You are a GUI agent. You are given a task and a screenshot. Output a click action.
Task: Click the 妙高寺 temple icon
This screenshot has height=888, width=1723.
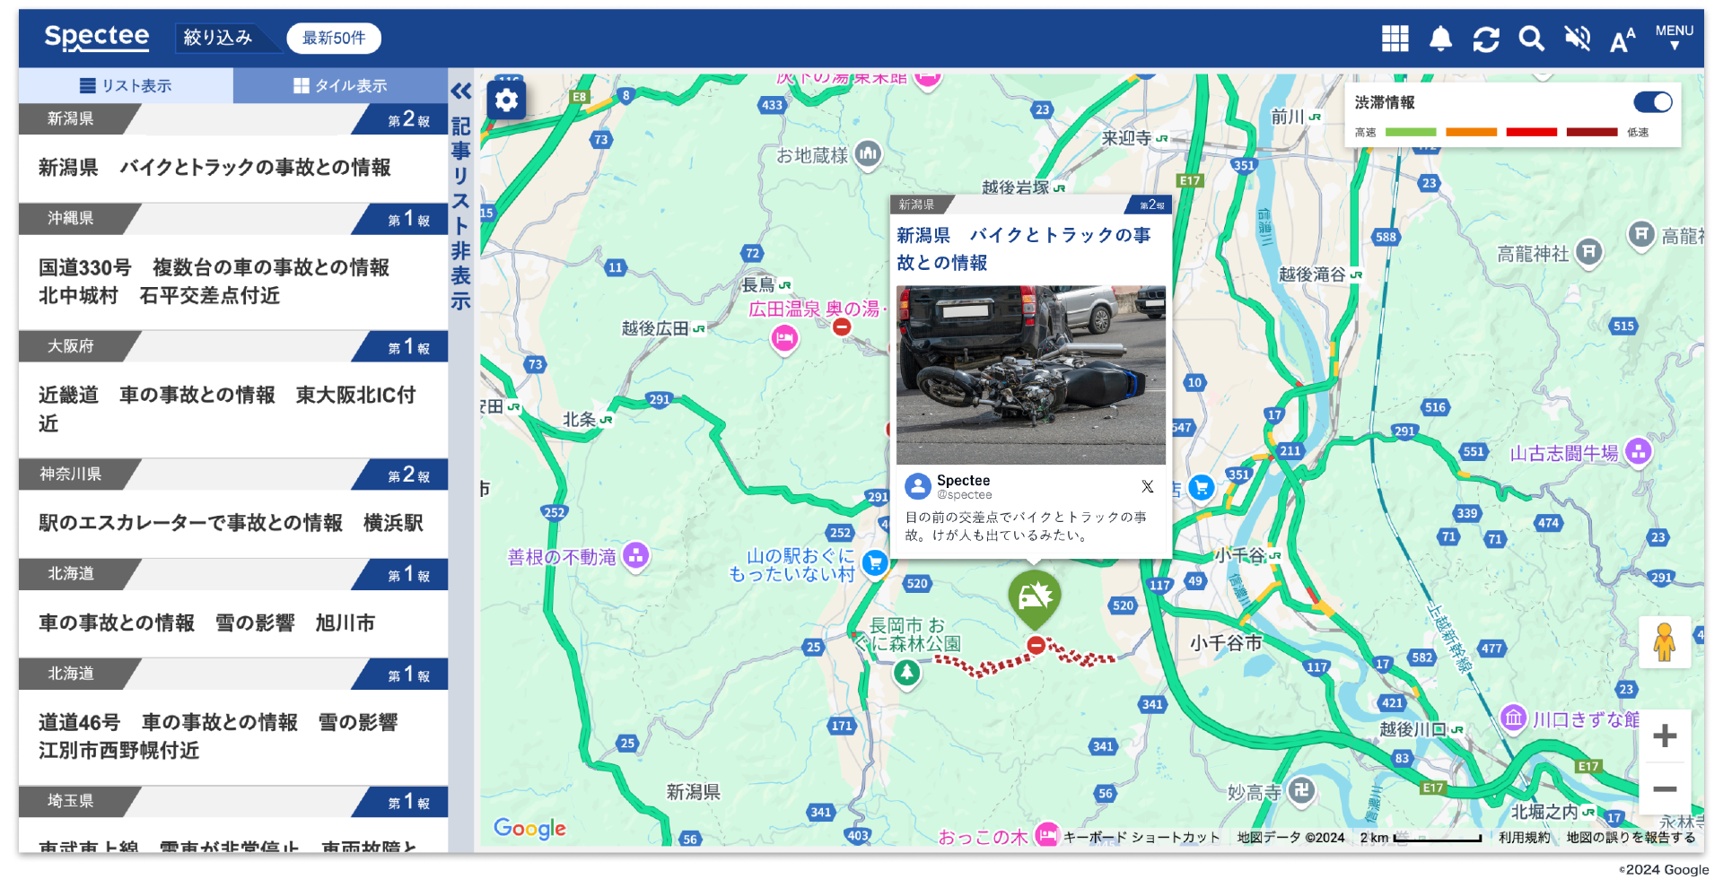pos(1301,790)
